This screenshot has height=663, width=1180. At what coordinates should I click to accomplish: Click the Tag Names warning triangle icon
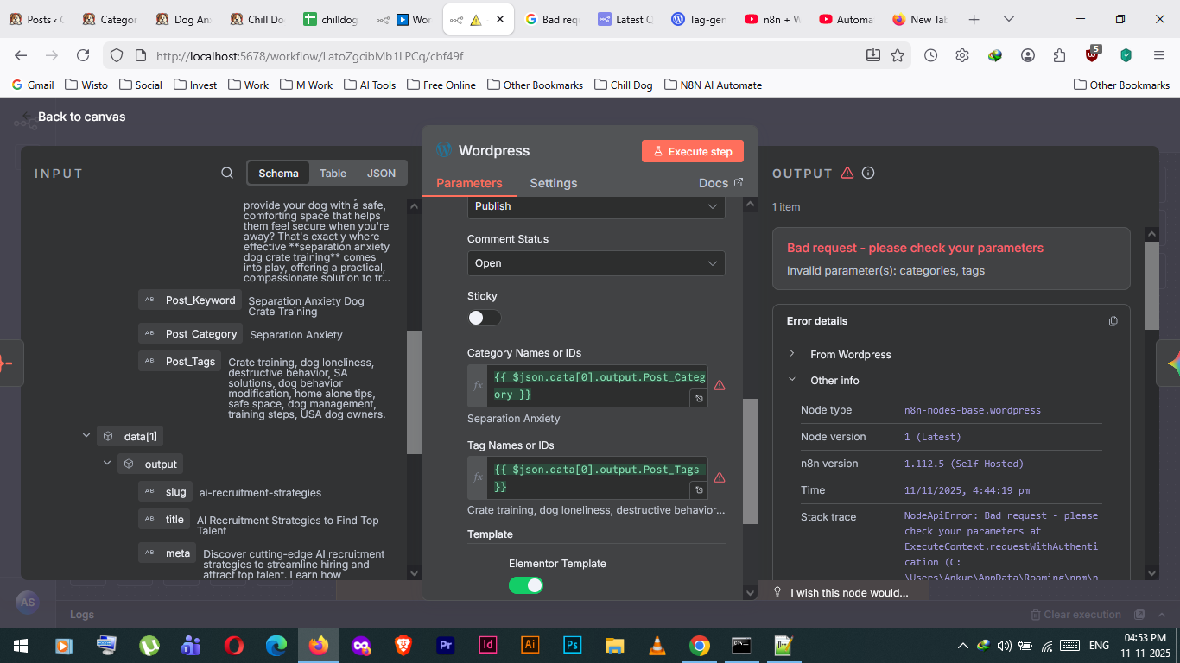point(720,477)
